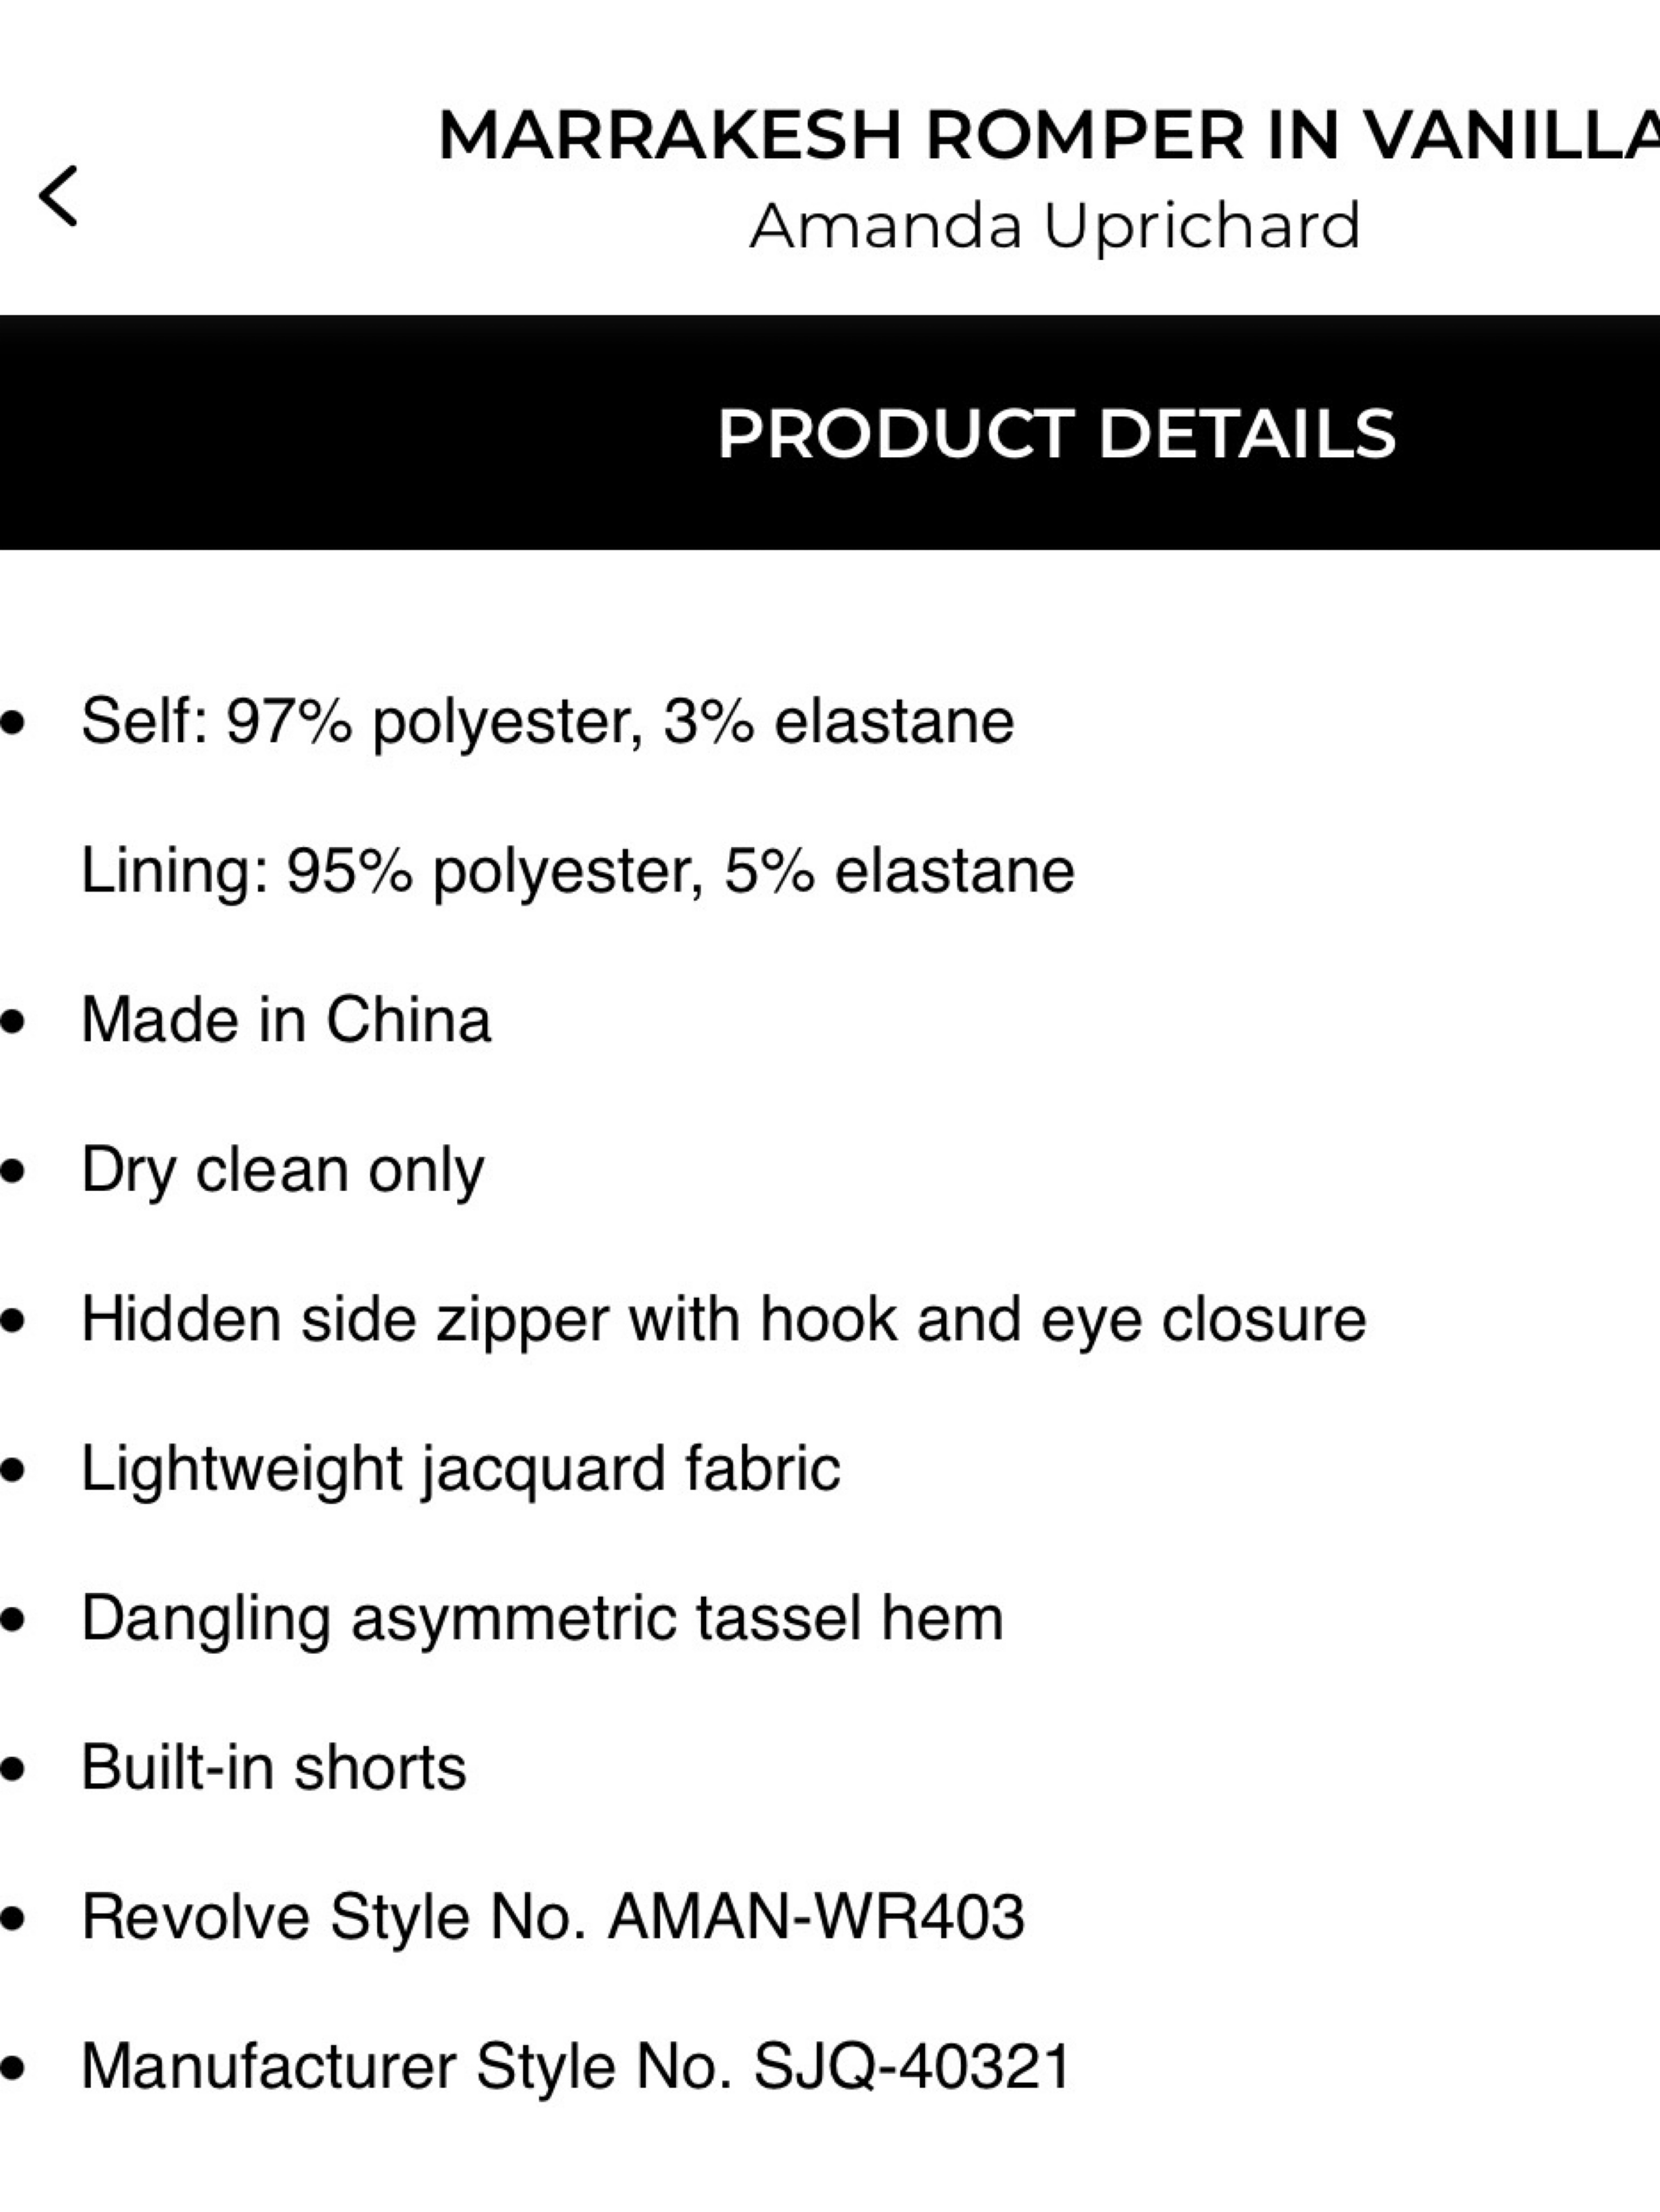Viewport: 1660px width, 2212px height.
Task: Select the dangling asymmetric tassel hem line
Action: [543, 1619]
